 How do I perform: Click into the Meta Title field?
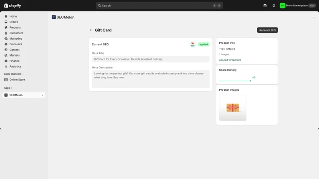151,59
